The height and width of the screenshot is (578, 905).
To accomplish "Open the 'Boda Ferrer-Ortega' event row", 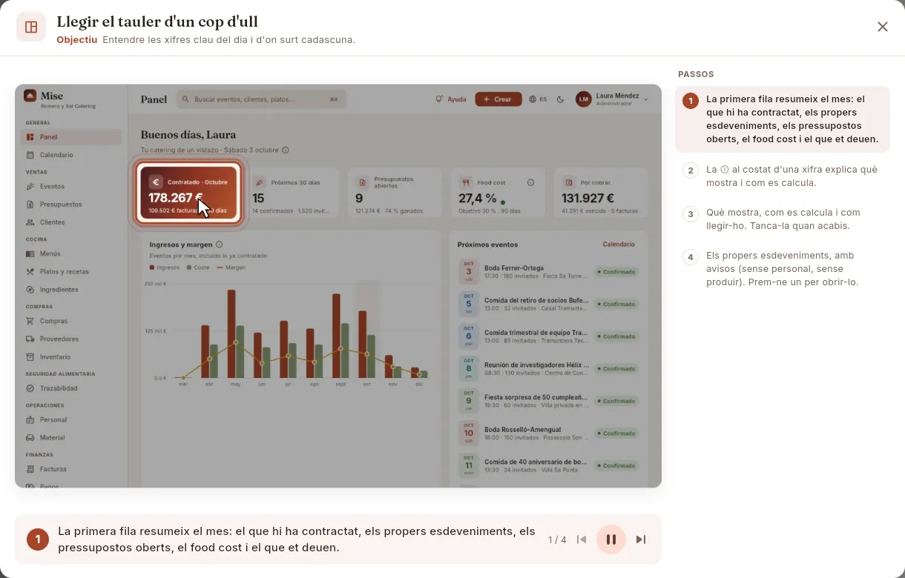I will (x=549, y=272).
